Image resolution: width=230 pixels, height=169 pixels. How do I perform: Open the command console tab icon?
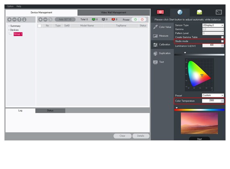click(219, 12)
